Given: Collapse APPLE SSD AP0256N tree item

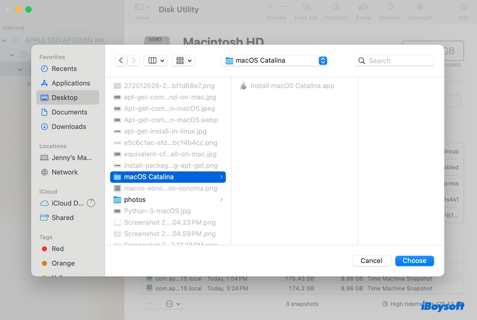Looking at the screenshot, I should [4, 40].
